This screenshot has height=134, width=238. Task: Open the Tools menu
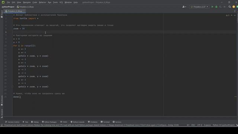pos(55,2)
